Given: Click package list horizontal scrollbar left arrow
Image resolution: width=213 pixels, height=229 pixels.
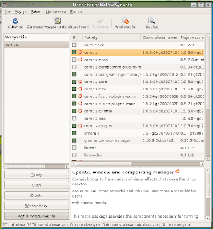Looking at the screenshot, I should tap(73, 164).
